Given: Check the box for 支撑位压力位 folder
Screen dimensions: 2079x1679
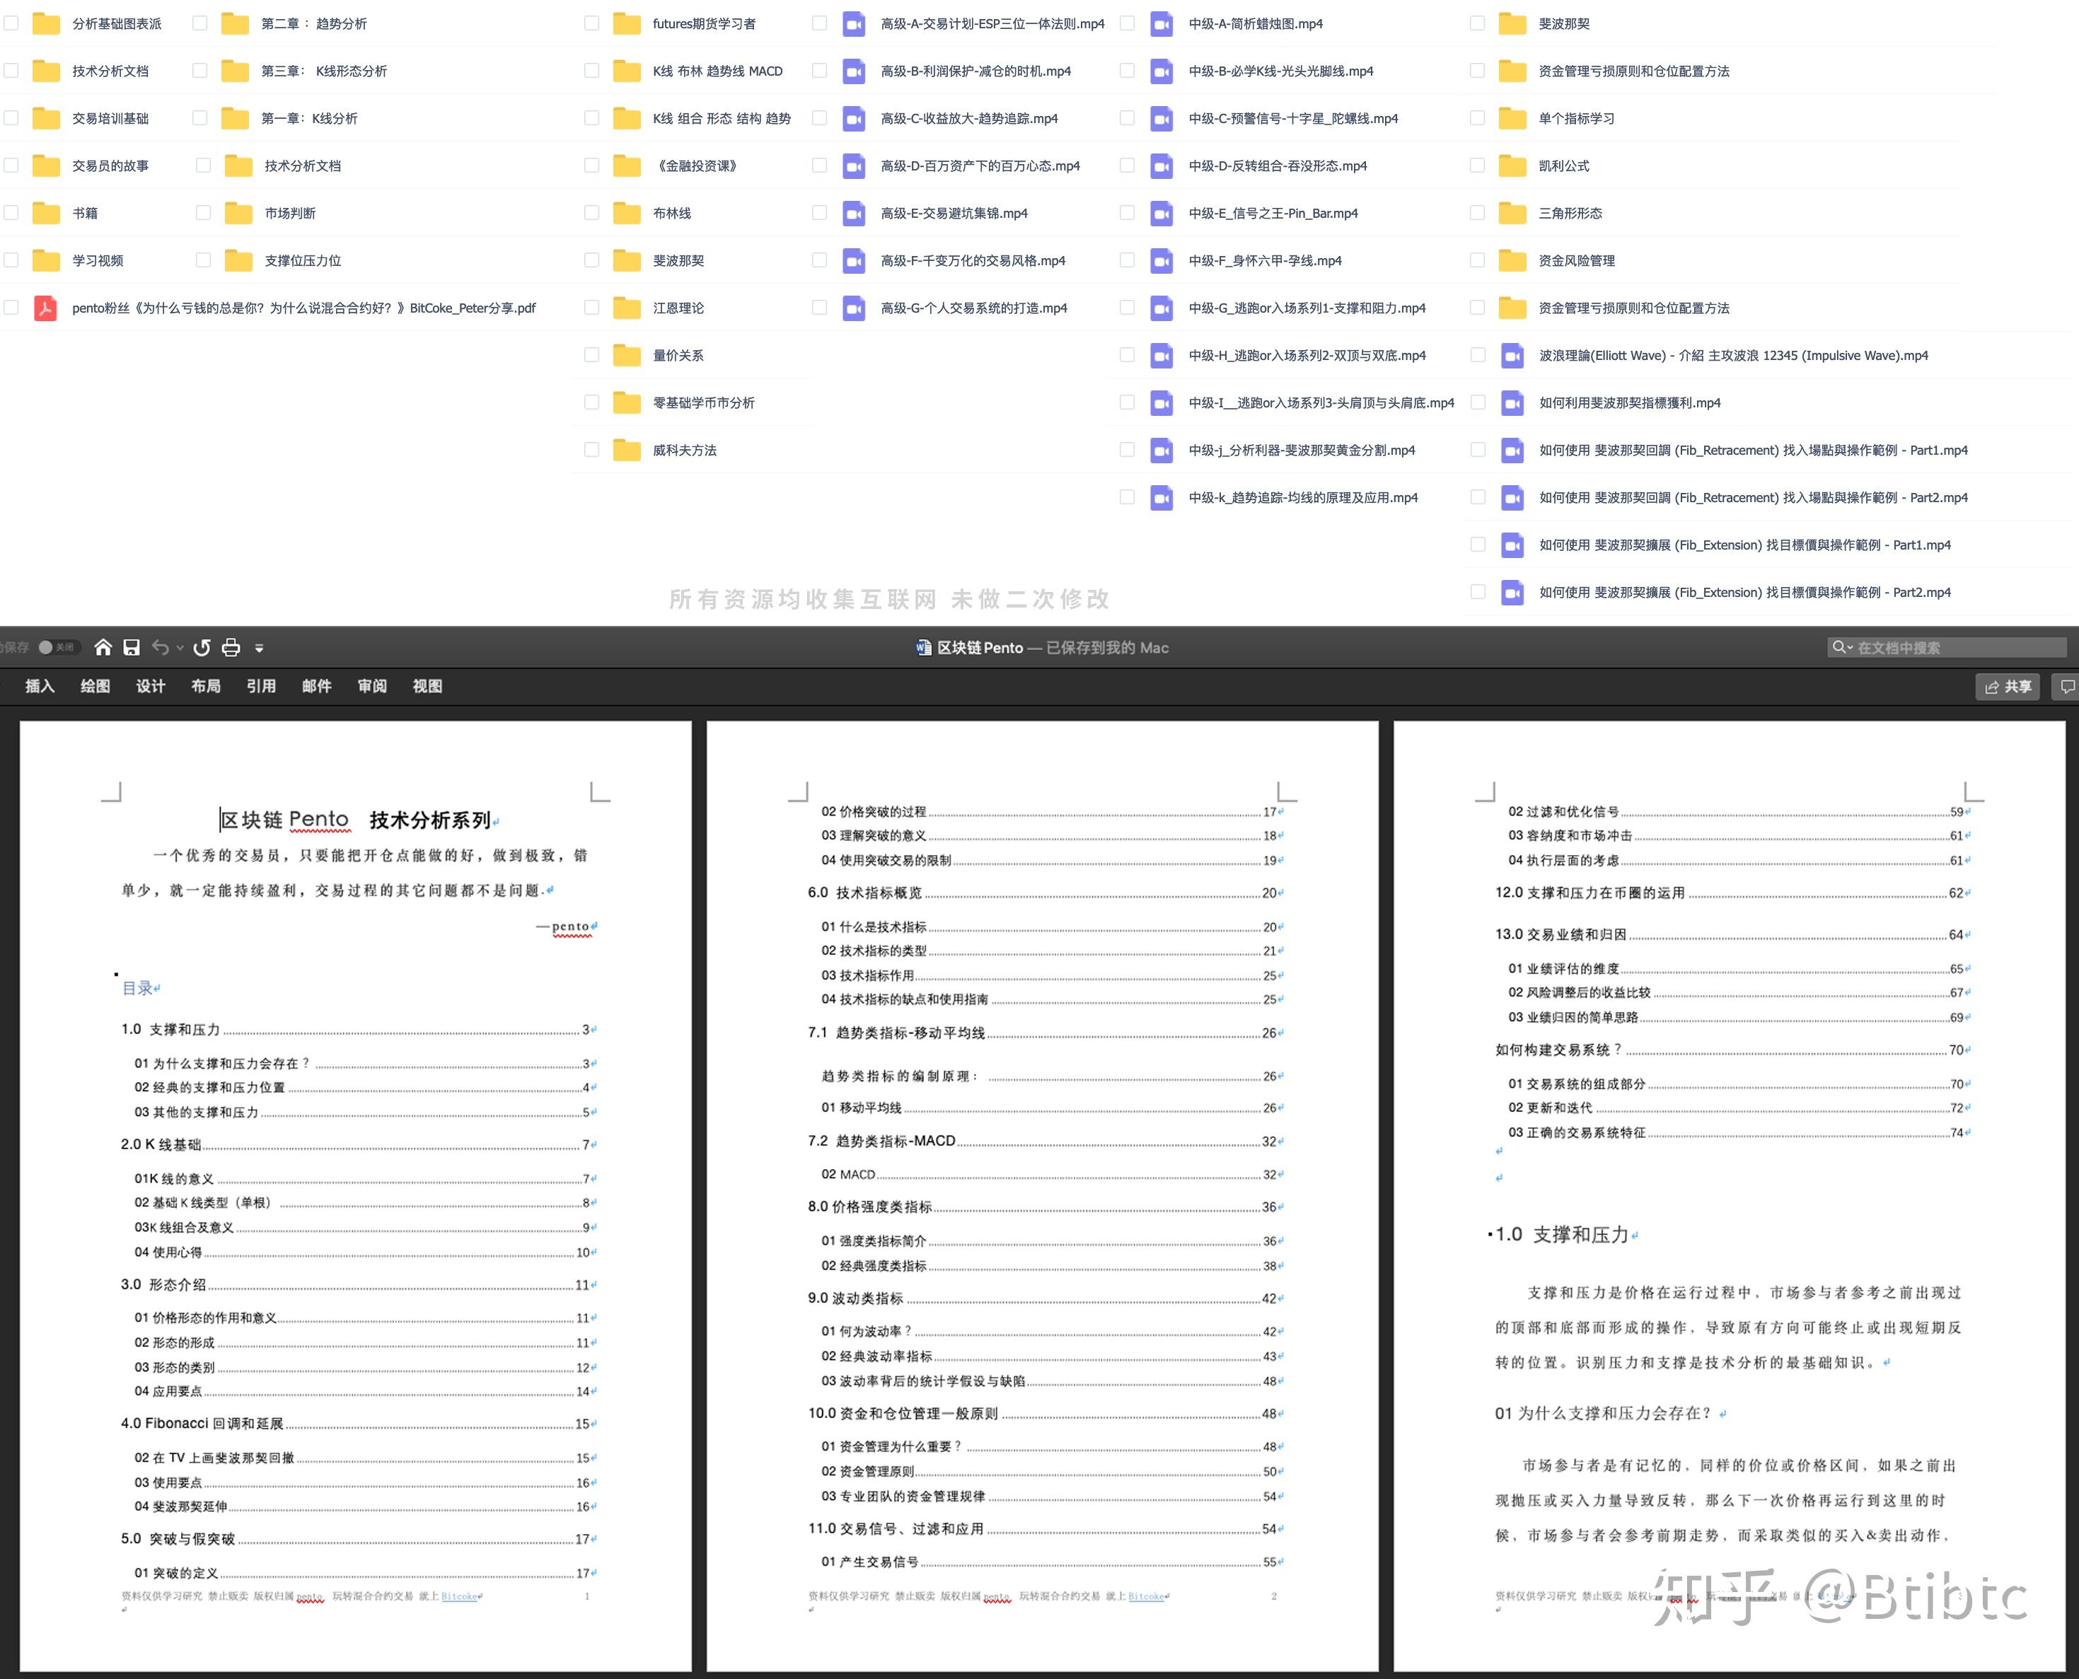Looking at the screenshot, I should click(x=203, y=260).
